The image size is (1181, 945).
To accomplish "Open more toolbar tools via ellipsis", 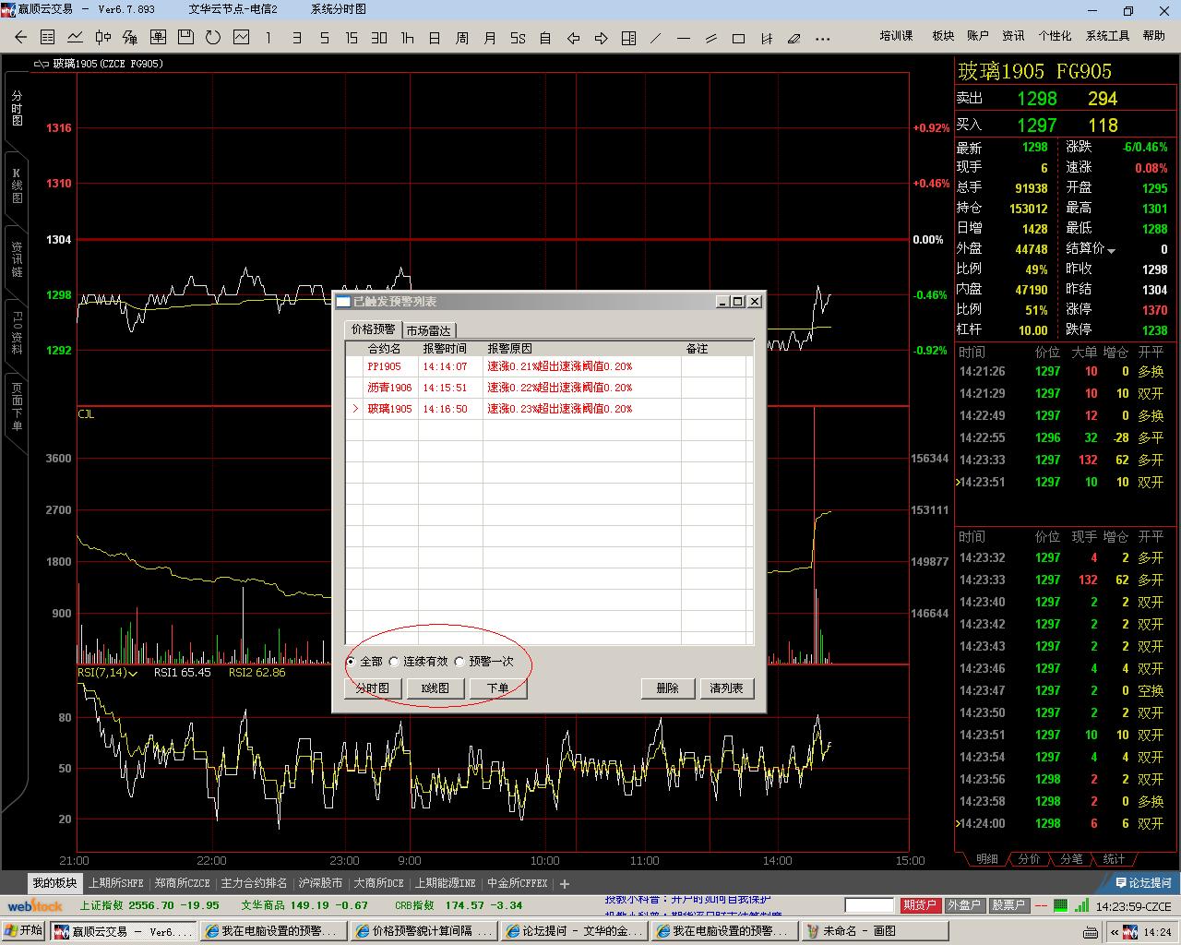I will click(823, 39).
